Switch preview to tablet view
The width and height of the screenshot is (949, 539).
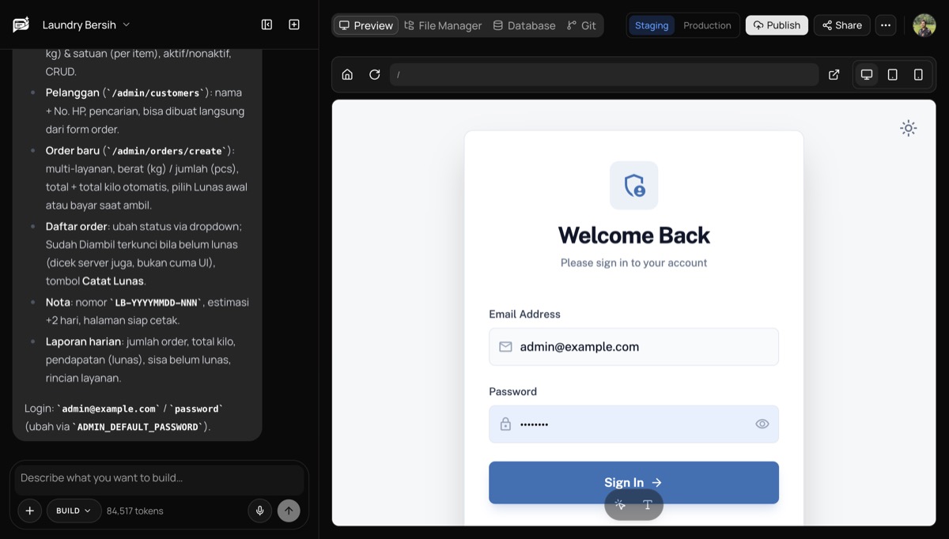click(x=893, y=74)
